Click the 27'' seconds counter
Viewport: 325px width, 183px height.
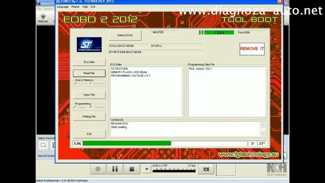(x=262, y=143)
